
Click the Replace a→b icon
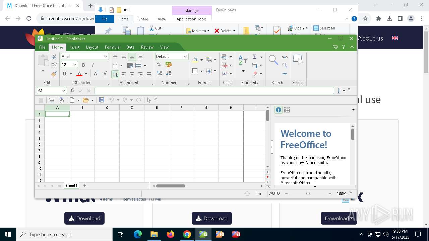285,57
